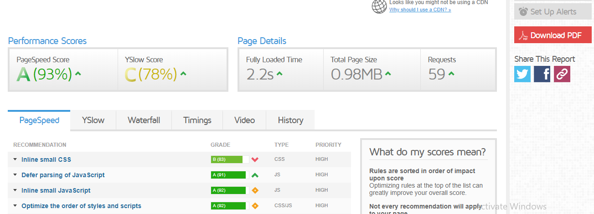The width and height of the screenshot is (594, 214).
Task: Switch to the YSlow tab
Action: (x=93, y=120)
